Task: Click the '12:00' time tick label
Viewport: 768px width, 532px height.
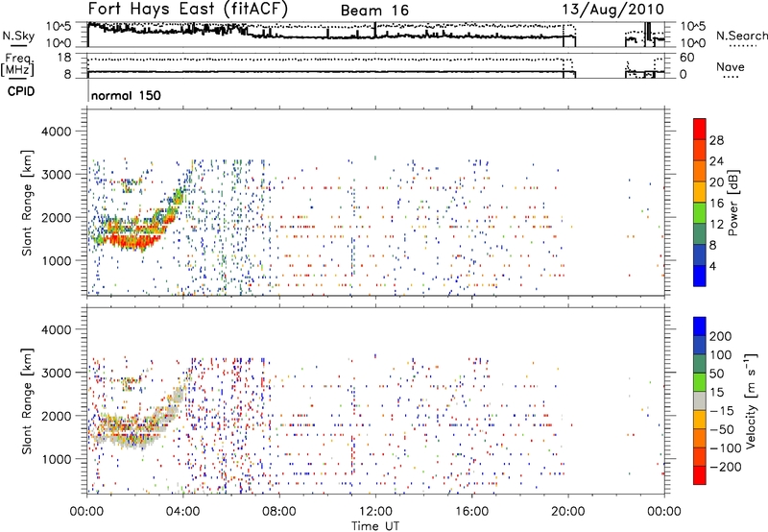Action: click(x=375, y=512)
